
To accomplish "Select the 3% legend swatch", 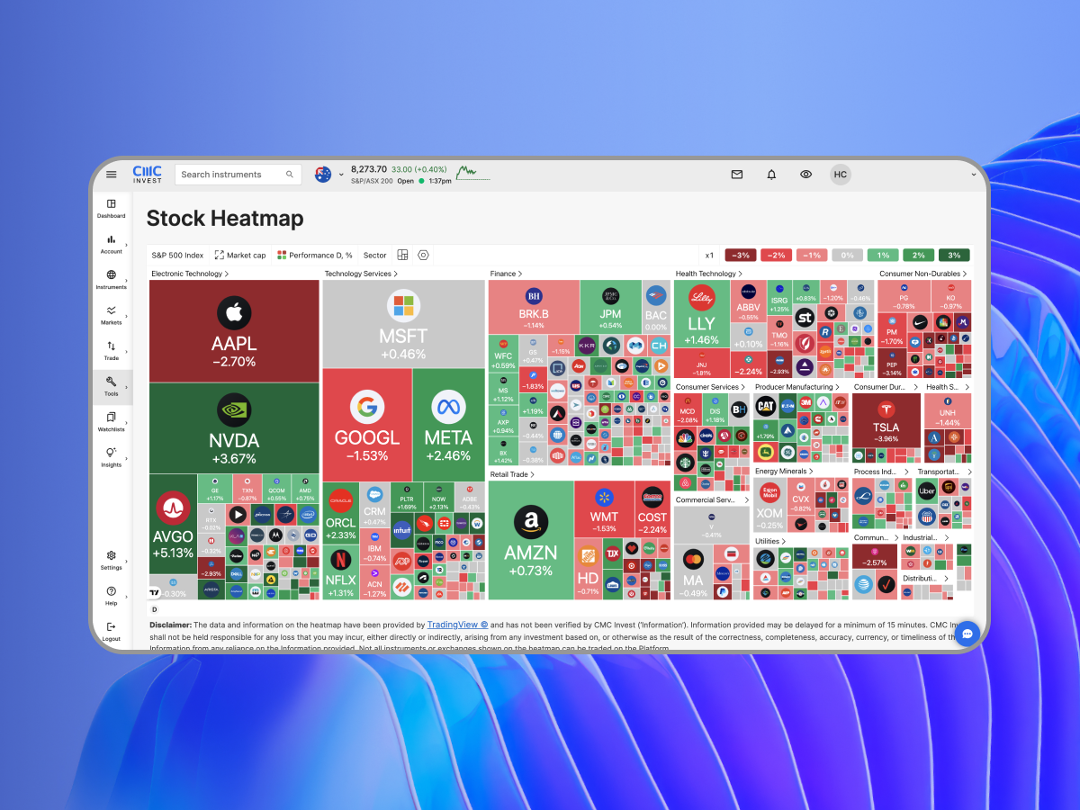I will [x=954, y=256].
